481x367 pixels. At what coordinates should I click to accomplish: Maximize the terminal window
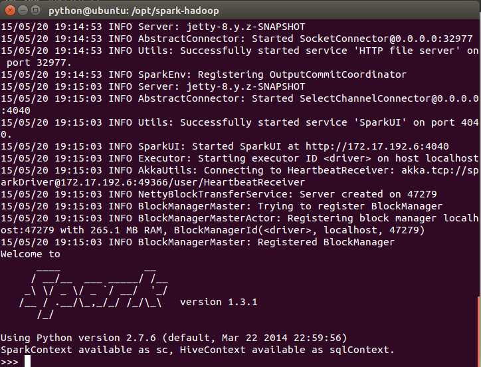pyautogui.click(x=36, y=11)
